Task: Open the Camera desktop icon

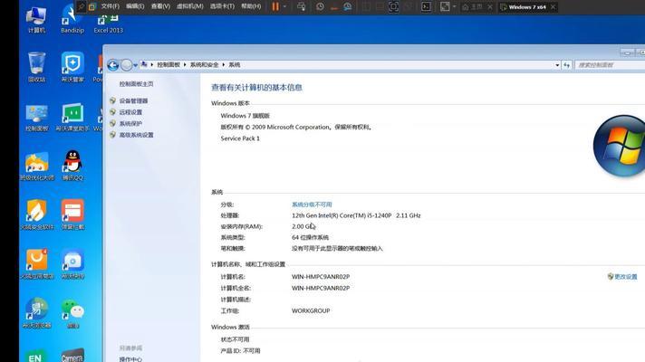Action: (x=72, y=356)
